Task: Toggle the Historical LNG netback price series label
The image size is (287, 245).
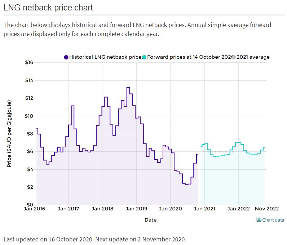Action: [x=105, y=57]
